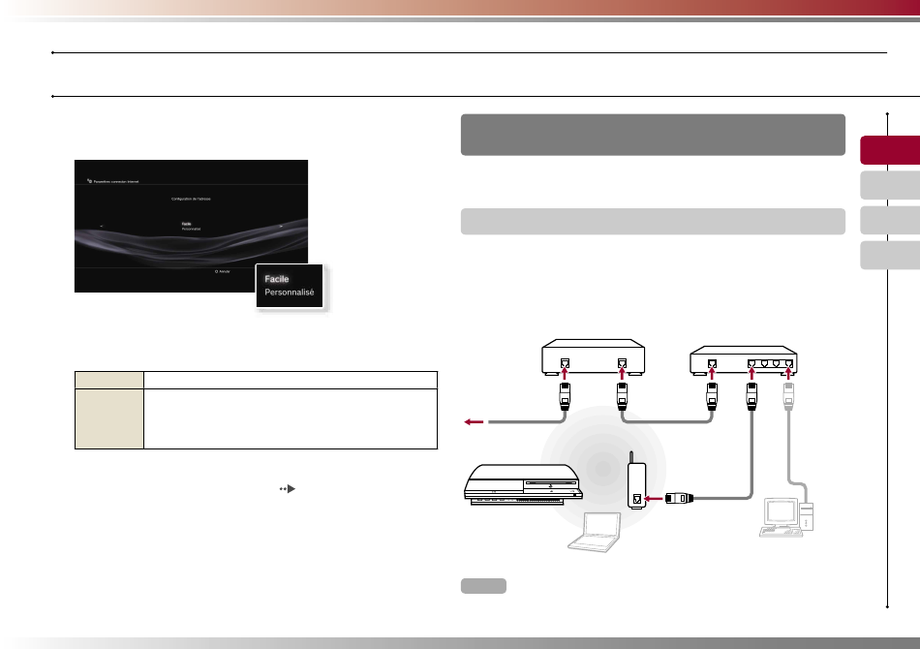Click the small gray label below the diagram
The width and height of the screenshot is (920, 649).
coord(483,586)
